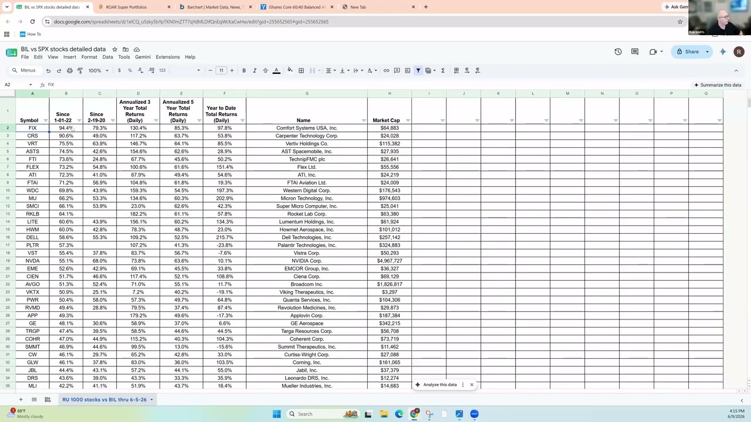Image resolution: width=751 pixels, height=422 pixels.
Task: Insert a link from toolbar
Action: pos(386,70)
